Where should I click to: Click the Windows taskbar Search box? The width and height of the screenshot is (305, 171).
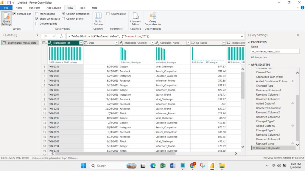[x=113, y=166]
